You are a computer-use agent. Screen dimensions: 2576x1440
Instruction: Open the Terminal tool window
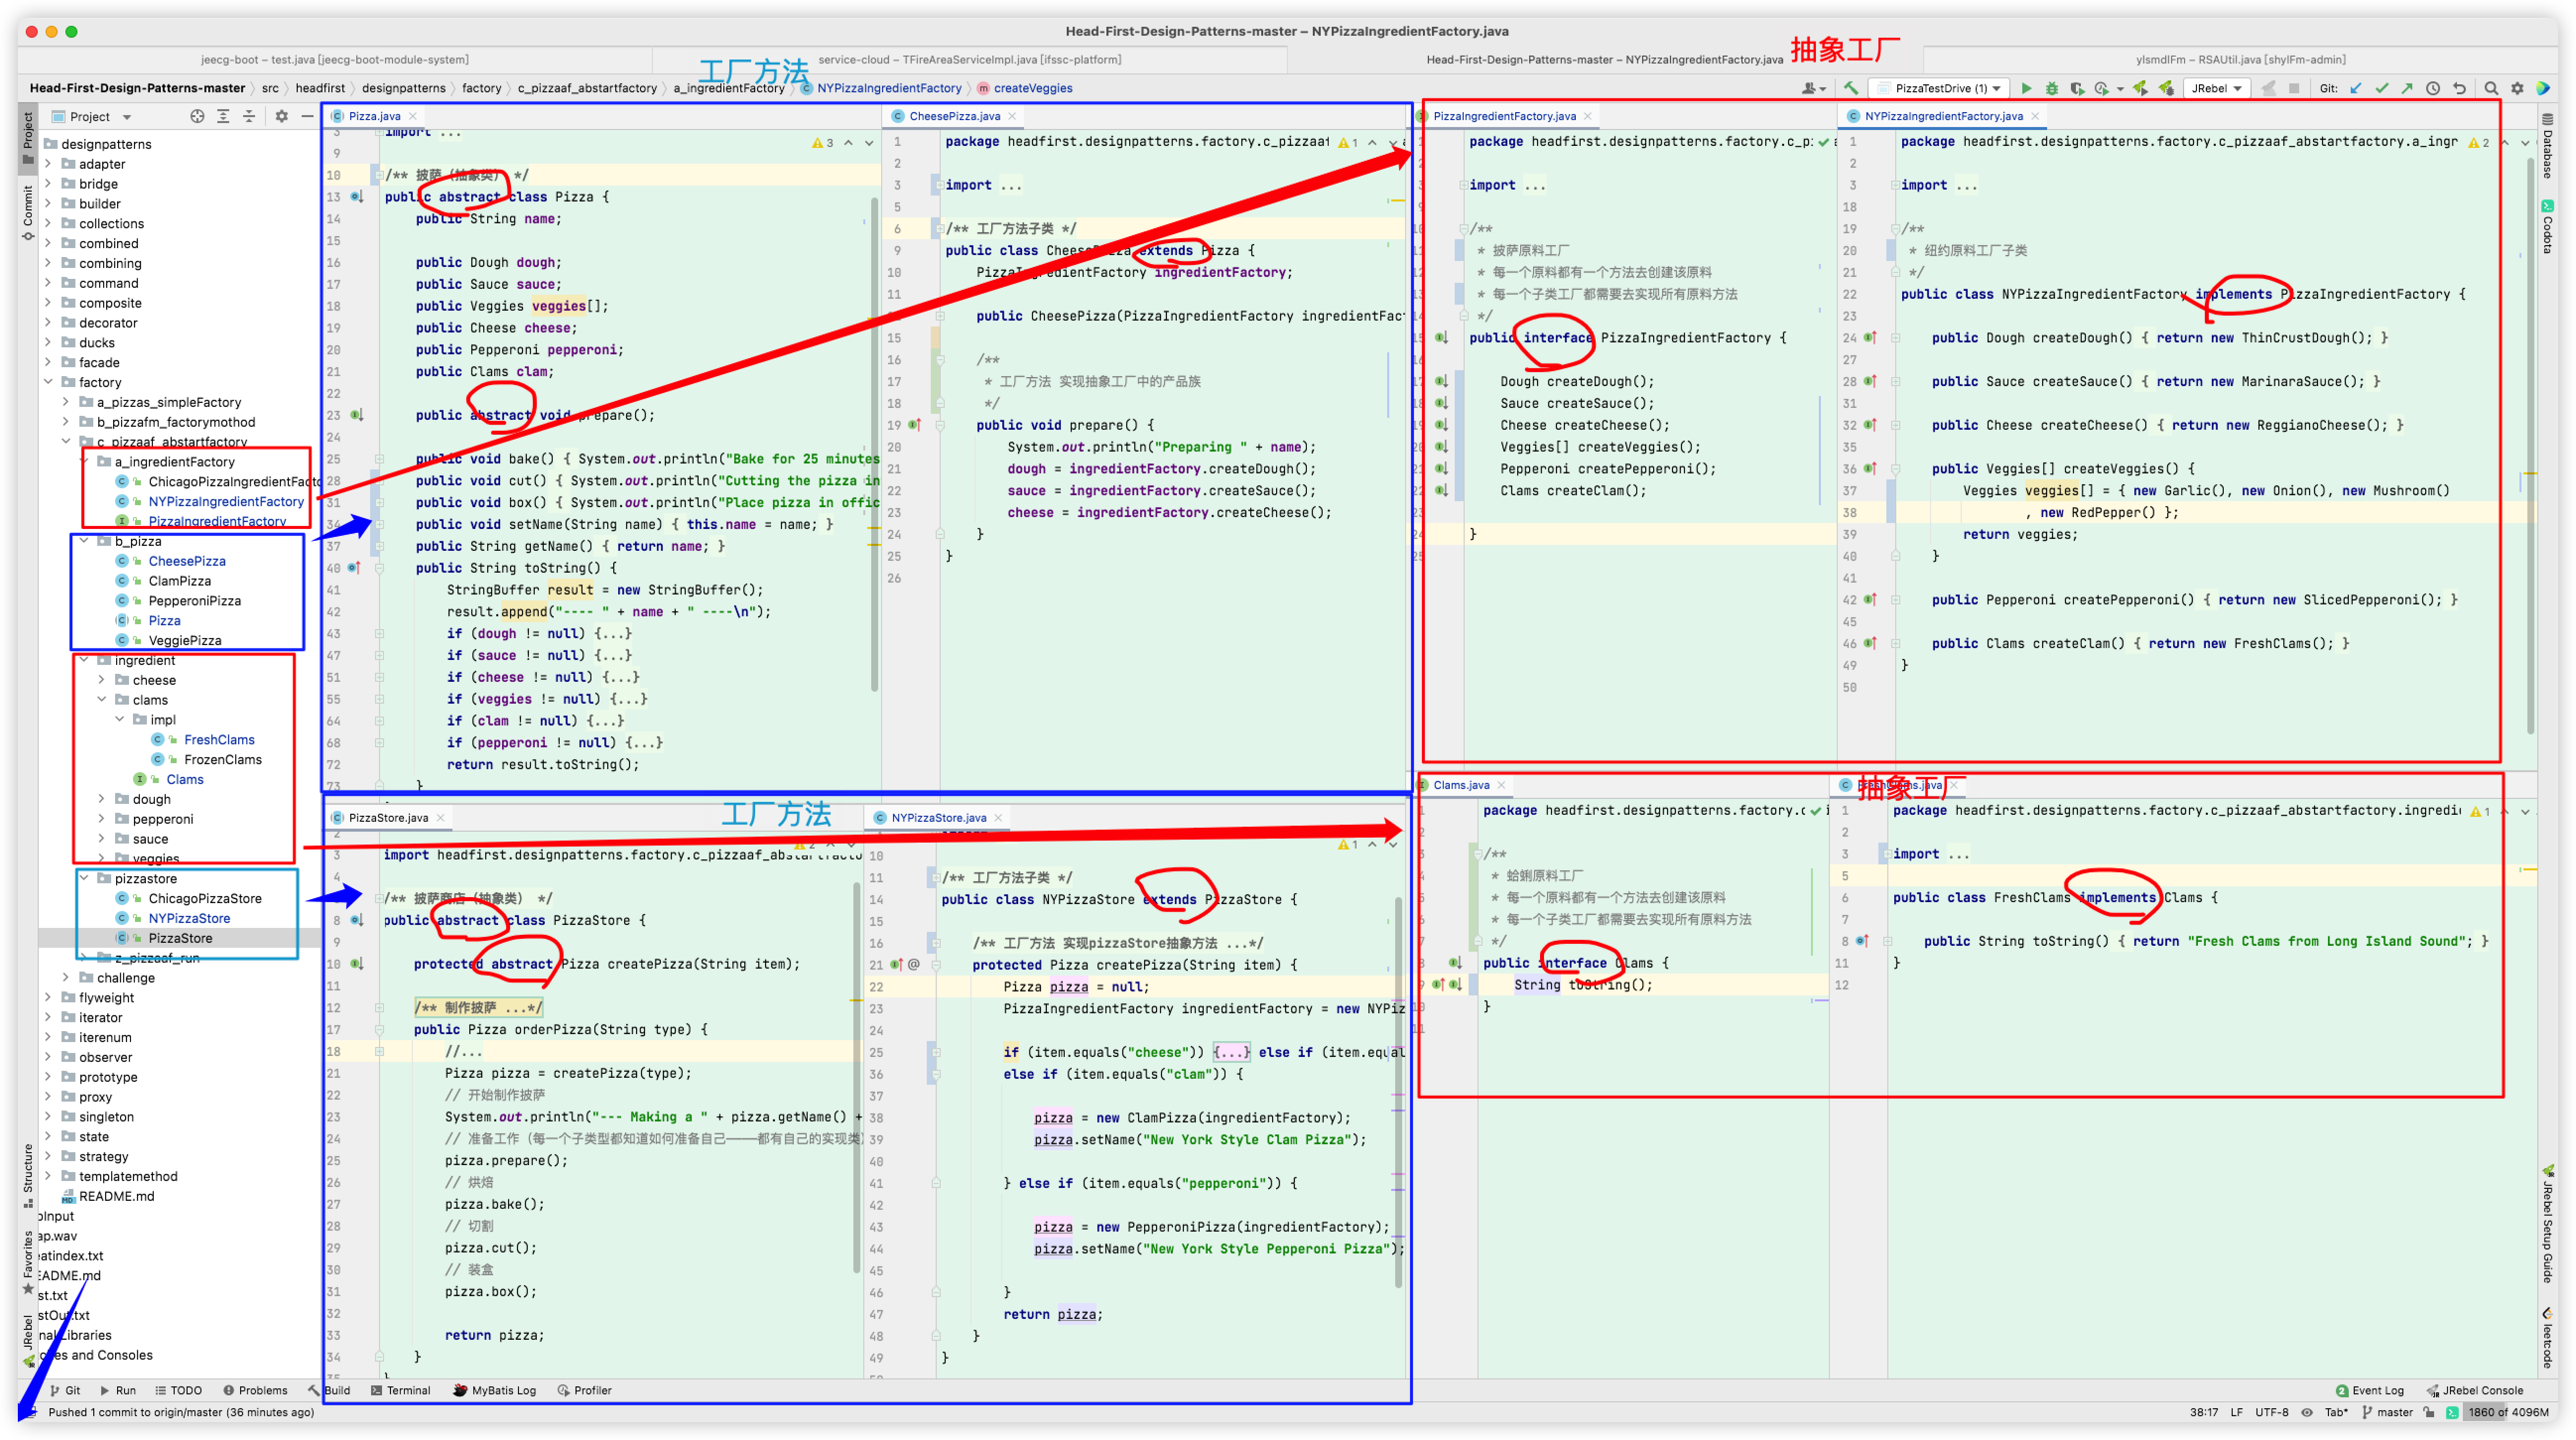tap(400, 1390)
